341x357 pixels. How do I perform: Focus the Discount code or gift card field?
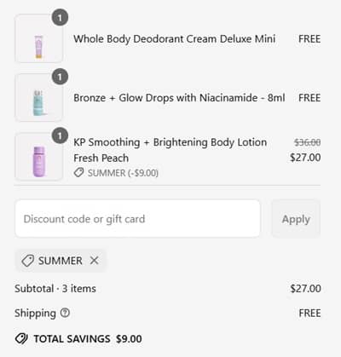coord(137,219)
